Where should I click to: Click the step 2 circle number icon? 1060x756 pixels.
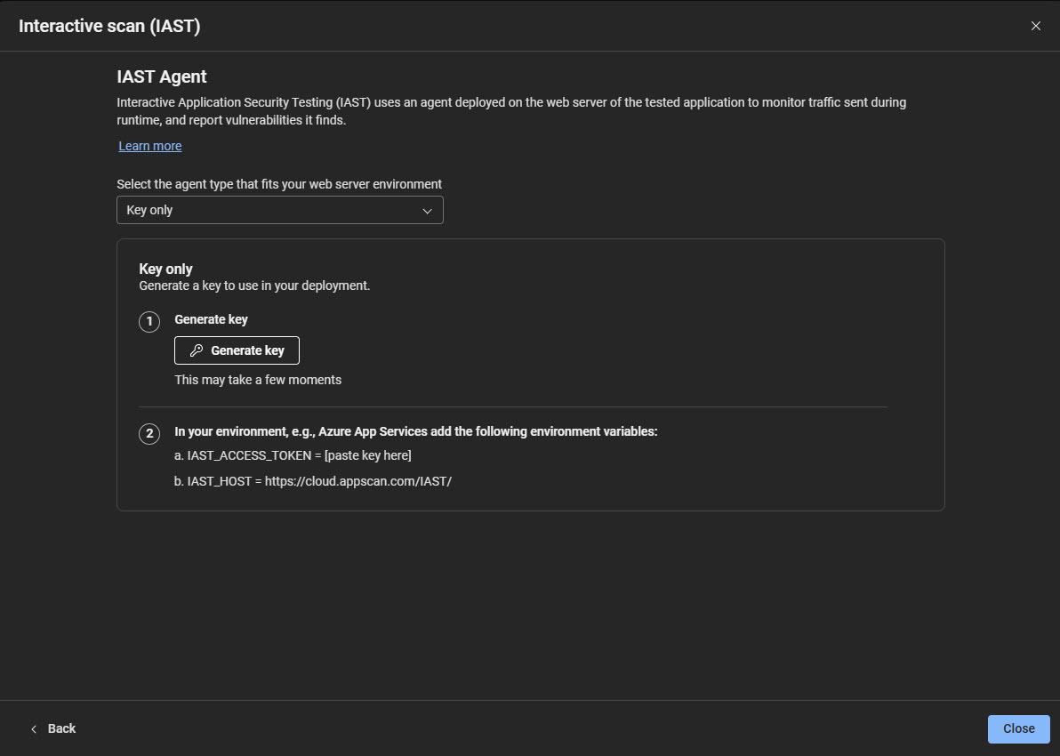[x=149, y=434]
